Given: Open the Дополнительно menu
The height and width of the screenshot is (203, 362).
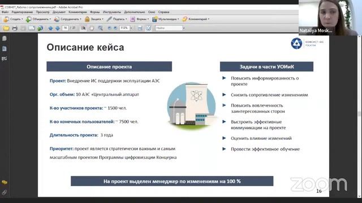Looking at the screenshot, I should coord(135,12).
